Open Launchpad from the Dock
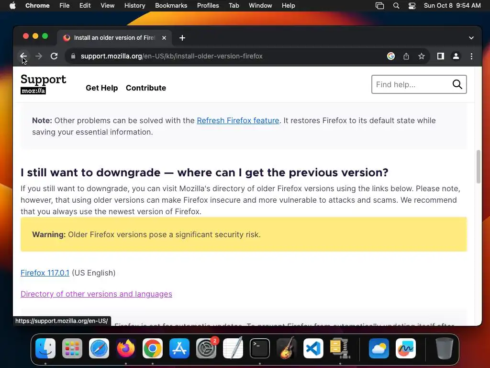The width and height of the screenshot is (490, 368). click(72, 348)
